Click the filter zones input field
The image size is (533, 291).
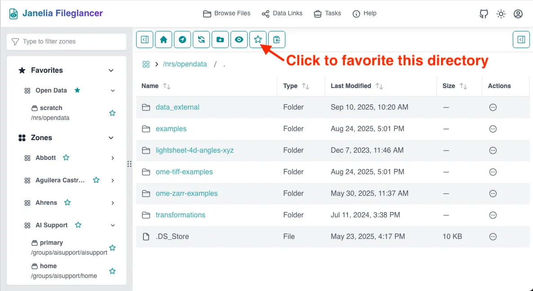[67, 42]
